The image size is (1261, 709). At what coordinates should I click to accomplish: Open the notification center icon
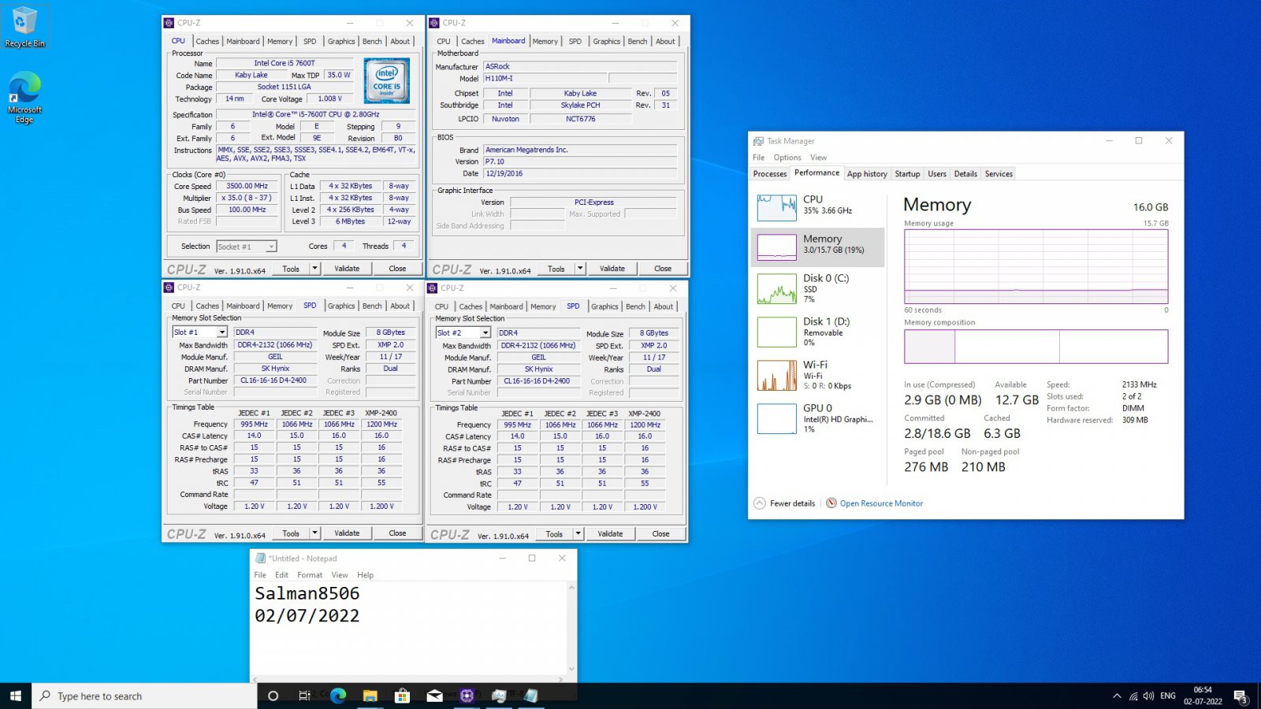(x=1241, y=696)
